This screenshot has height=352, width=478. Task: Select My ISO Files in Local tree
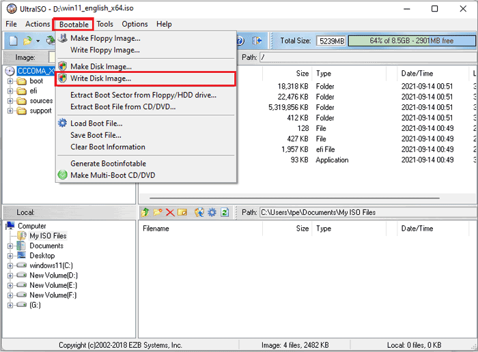click(x=48, y=235)
